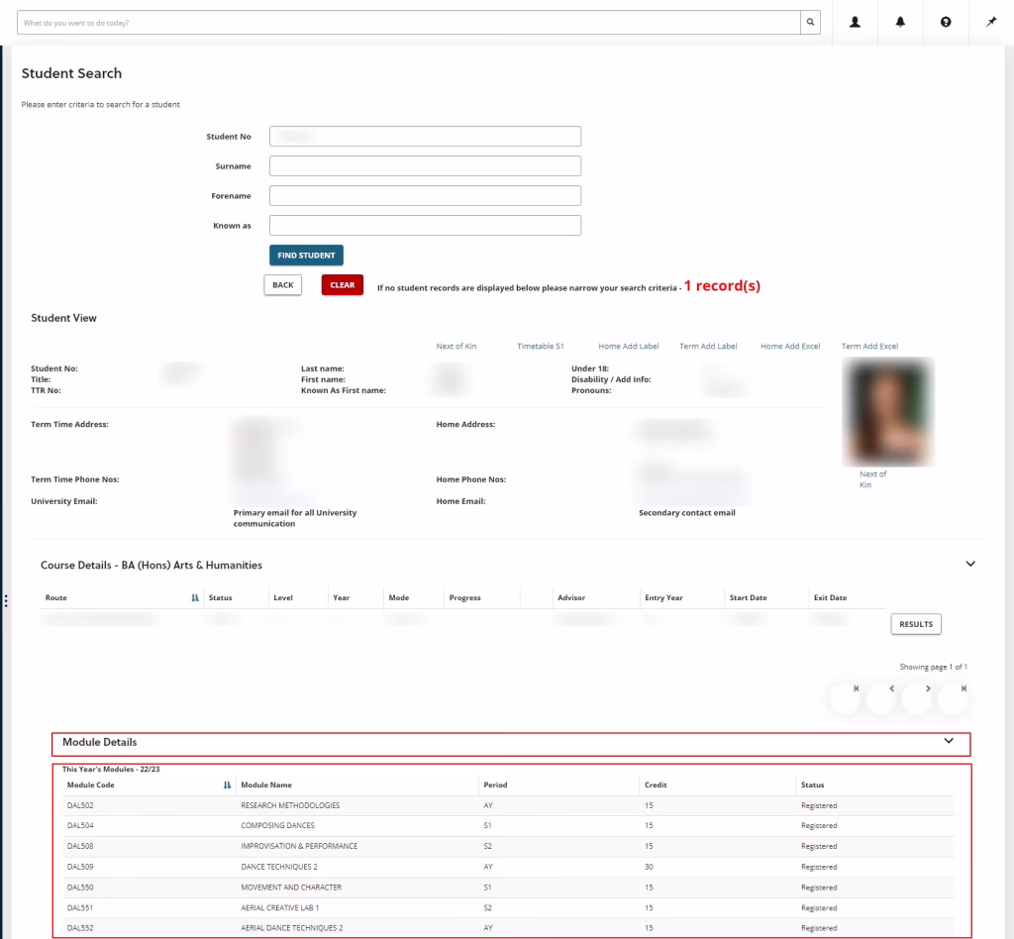The image size is (1014, 939).
Task: Open the Timetable S1 link
Action: click(540, 347)
